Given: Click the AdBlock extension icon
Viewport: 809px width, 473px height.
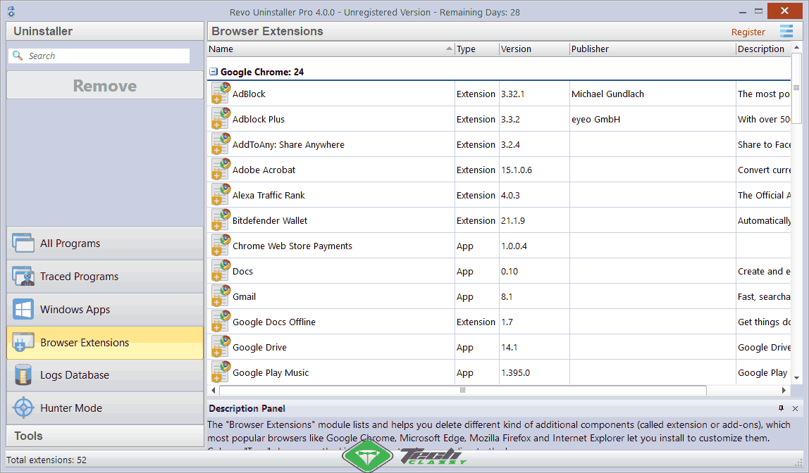Looking at the screenshot, I should [220, 93].
